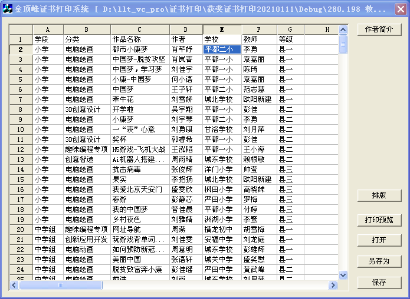
Task: Open 打印预览 print preview
Action: pos(379,220)
